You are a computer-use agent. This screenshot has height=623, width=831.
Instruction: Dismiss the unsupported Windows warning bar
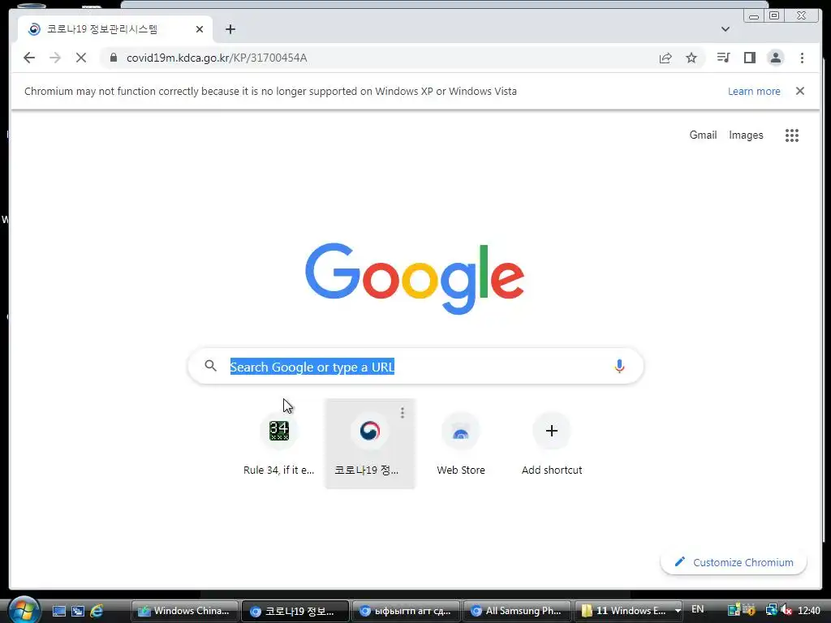click(x=799, y=91)
